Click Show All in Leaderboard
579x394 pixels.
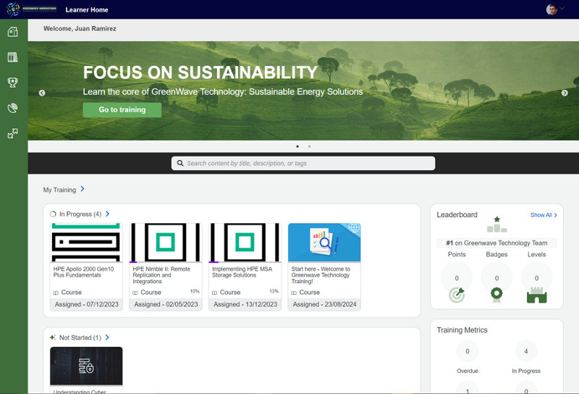544,214
